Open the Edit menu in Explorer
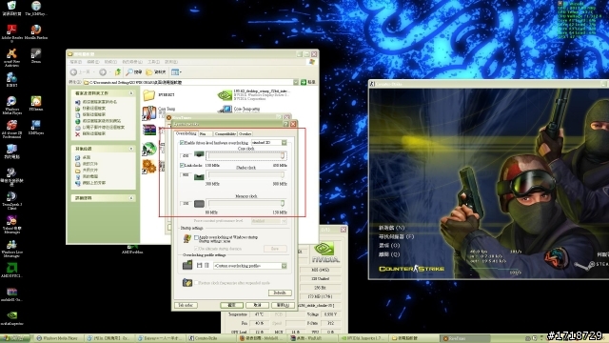This screenshot has width=609, height=343. [x=93, y=62]
